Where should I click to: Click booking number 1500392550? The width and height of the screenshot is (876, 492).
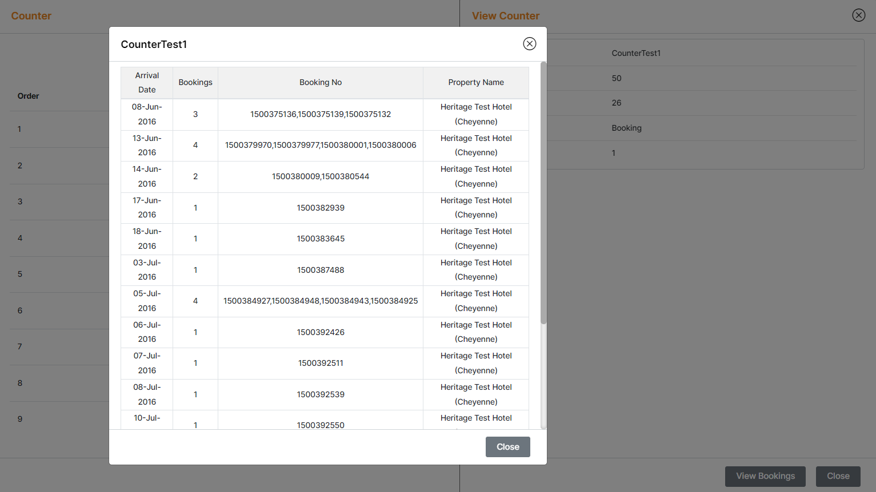tap(321, 425)
